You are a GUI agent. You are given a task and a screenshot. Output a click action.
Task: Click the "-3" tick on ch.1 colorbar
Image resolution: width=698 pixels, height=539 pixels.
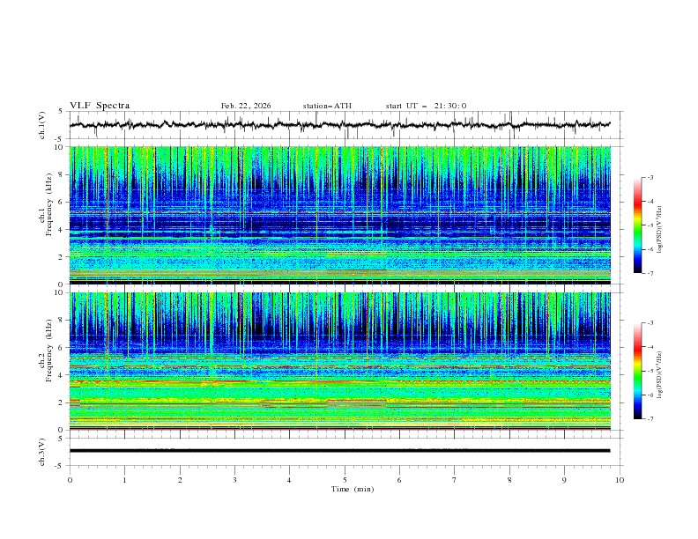[650, 178]
